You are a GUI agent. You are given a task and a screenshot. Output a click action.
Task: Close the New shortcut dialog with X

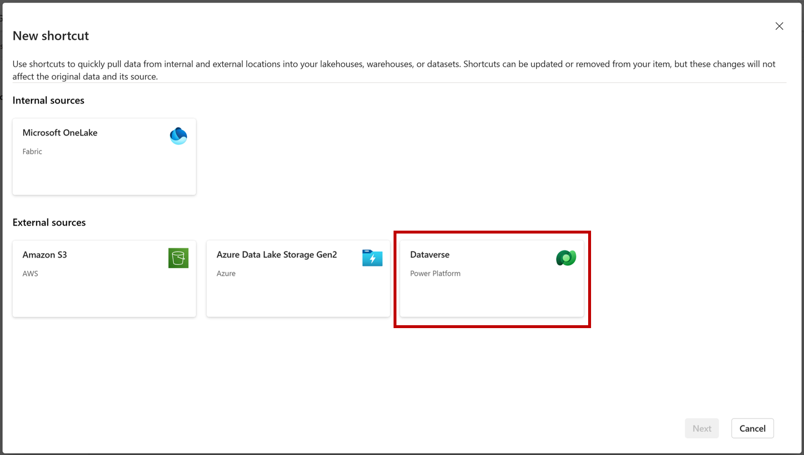click(779, 27)
